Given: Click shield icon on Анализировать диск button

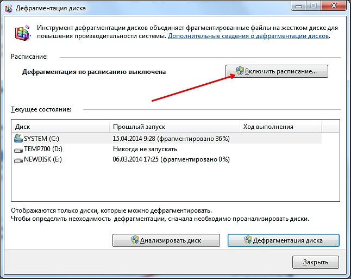Looking at the screenshot, I should (134, 240).
